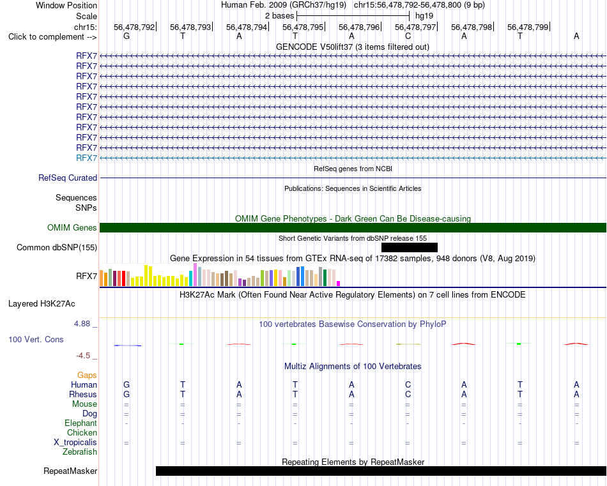Click the 'Human Feb. 2009 (GRCh37/hg19)' heading
607x486 pixels.
tap(283, 5)
